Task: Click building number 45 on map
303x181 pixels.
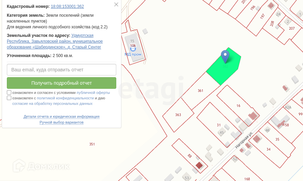Action: click(x=222, y=133)
